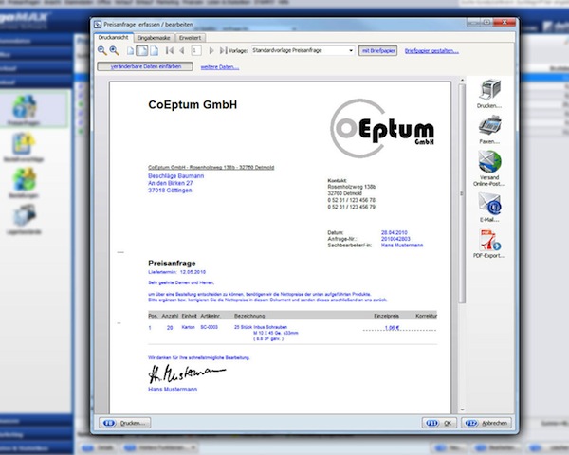
Task: Click the Anfrage-Nr. value '2010042803'
Action: point(395,239)
